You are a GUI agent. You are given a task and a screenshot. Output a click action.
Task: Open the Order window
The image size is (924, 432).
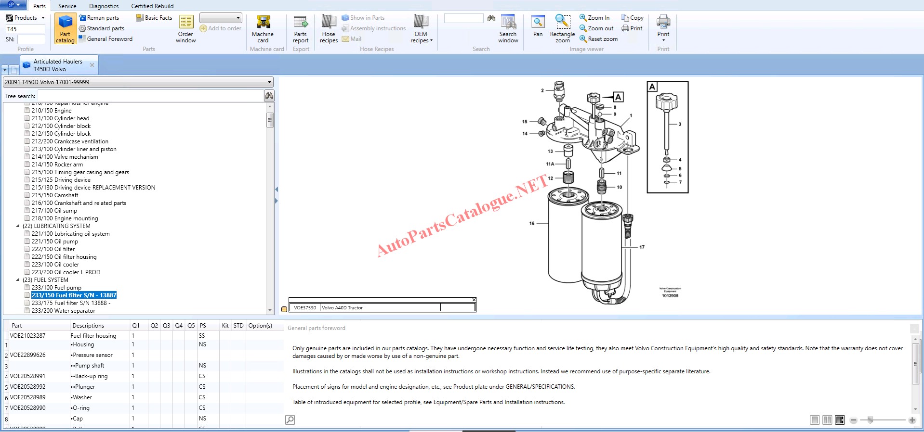coord(186,29)
